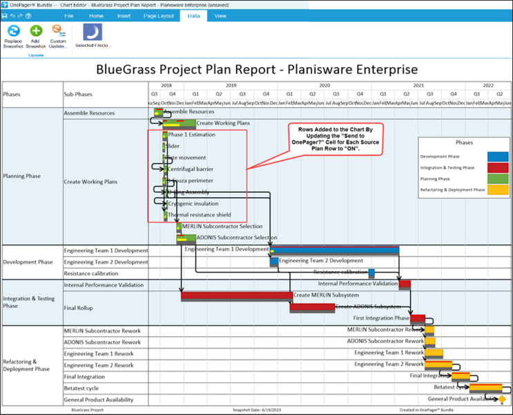Select the First Integration Phase red bar
Viewport: 513px width, 415px height.
point(418,320)
